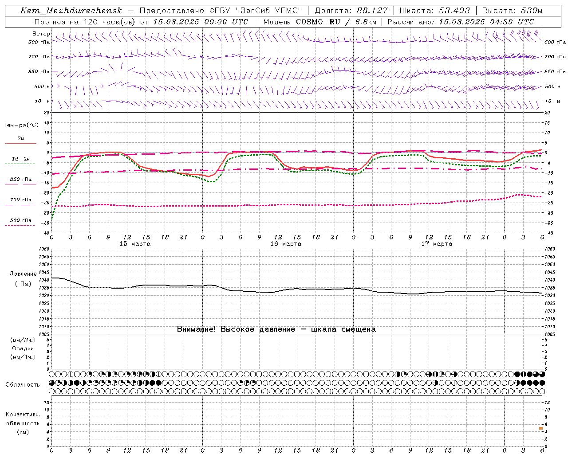Select the 'Модель COSMO-RU / 6.6км' model text
Viewport: 568px width, 454px height.
point(319,22)
